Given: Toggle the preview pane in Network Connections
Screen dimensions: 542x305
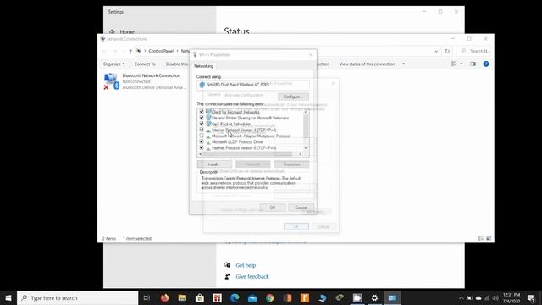Looking at the screenshot, I should pos(473,64).
